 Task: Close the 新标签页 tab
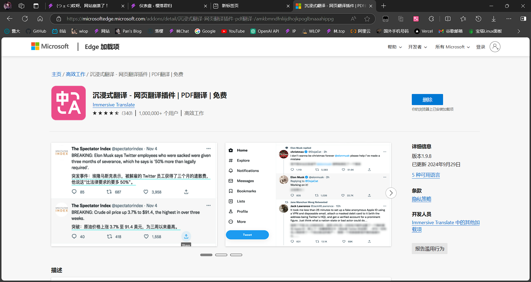[x=288, y=6]
